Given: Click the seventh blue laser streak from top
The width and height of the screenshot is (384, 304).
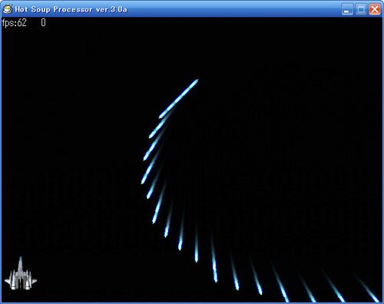Looking at the screenshot, I should 169,220.
